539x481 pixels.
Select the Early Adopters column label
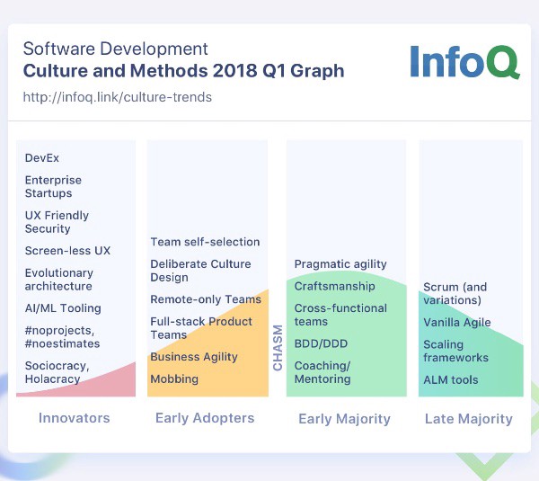pyautogui.click(x=205, y=418)
